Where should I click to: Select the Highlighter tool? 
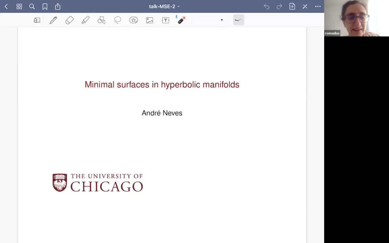[x=85, y=20]
